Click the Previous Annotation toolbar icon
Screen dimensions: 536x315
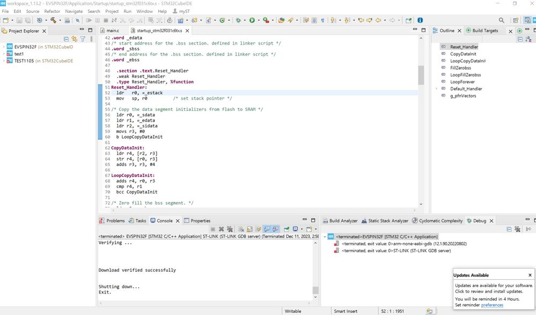click(x=347, y=20)
